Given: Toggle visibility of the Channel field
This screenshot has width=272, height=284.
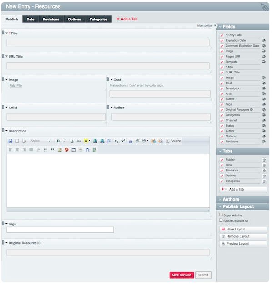Looking at the screenshot, I should [x=264, y=120].
